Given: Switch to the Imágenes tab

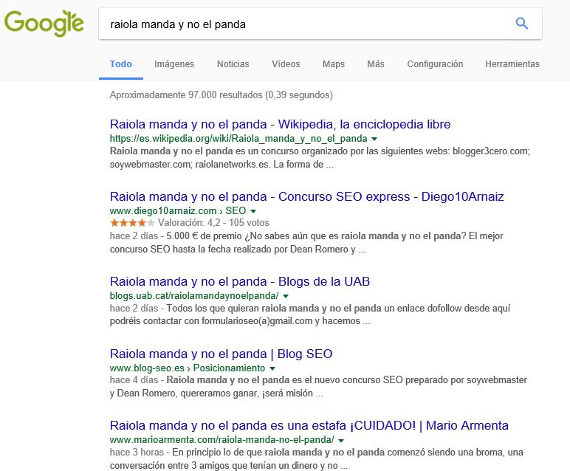Looking at the screenshot, I should click(174, 64).
